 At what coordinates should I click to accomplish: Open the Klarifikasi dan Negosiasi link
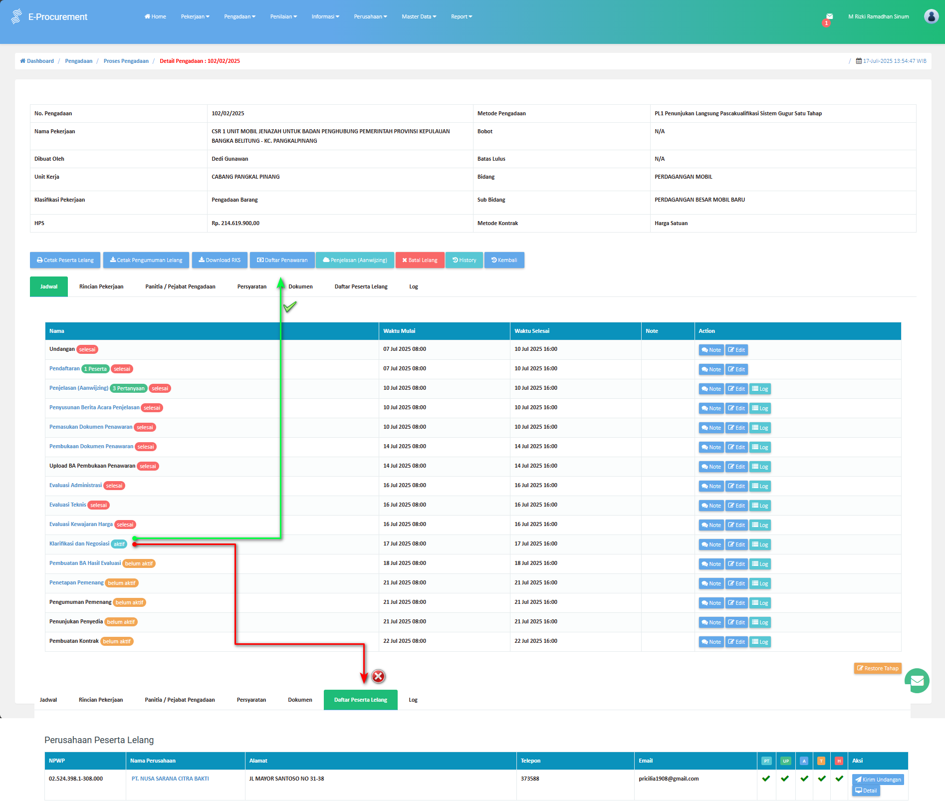click(x=79, y=543)
